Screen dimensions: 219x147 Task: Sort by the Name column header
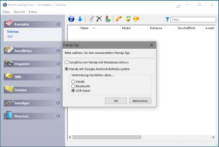pos(84,28)
